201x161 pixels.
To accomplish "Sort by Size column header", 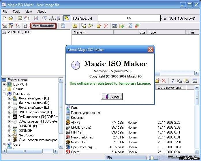I will pyautogui.click(x=130, y=32).
